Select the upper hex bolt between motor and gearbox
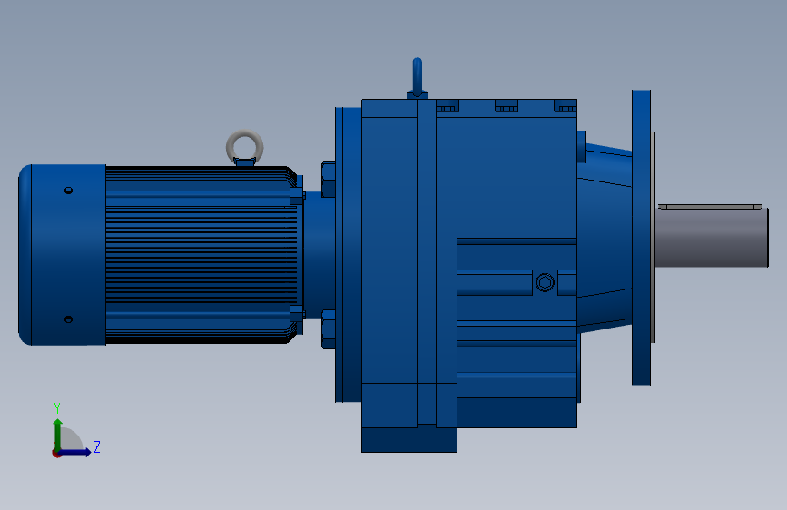Image resolution: width=787 pixels, height=510 pixels. click(329, 179)
